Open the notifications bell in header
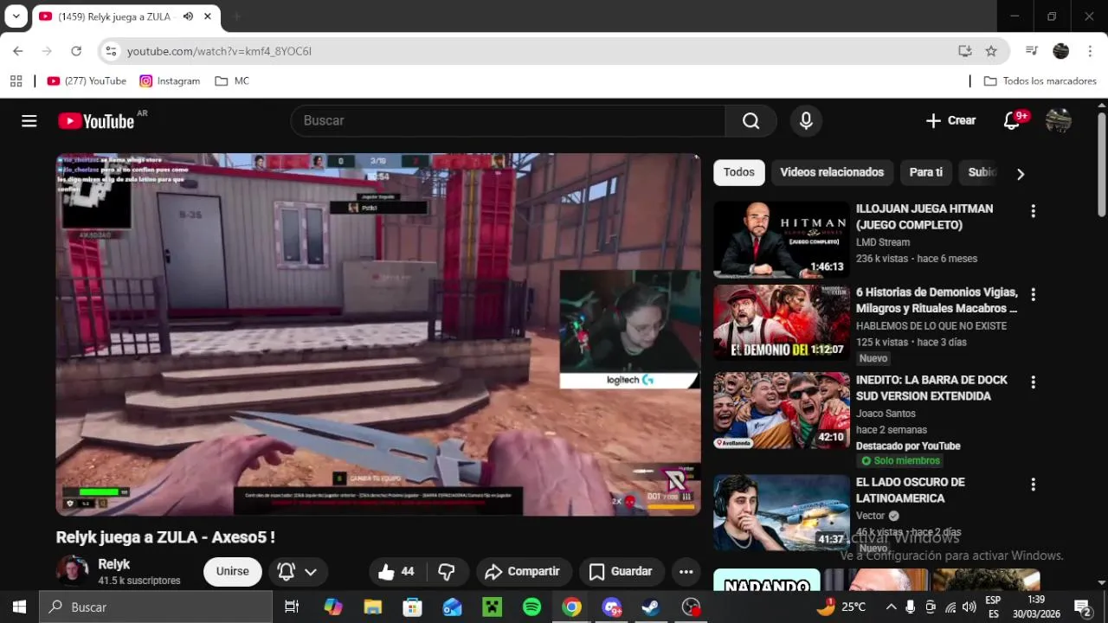1108x623 pixels. (x=1012, y=121)
